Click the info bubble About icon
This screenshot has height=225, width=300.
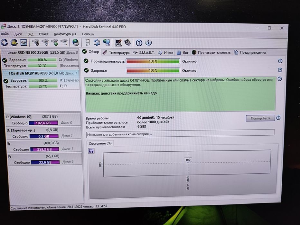148,43
